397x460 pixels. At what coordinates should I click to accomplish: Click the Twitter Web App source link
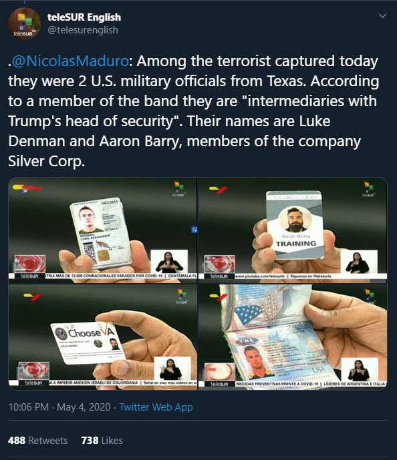156,407
